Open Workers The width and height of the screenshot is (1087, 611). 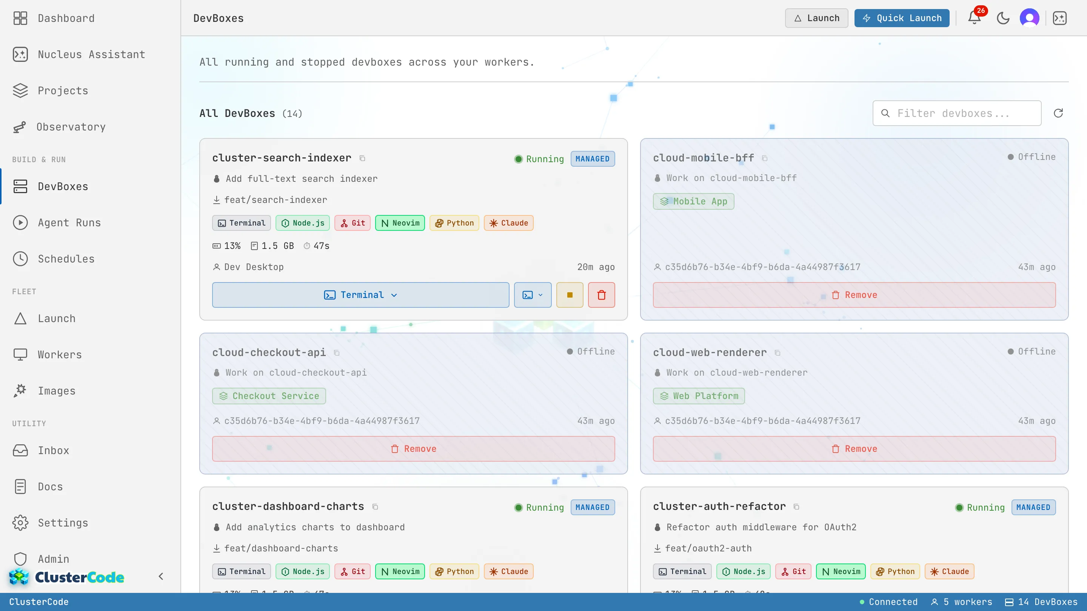[90, 355]
